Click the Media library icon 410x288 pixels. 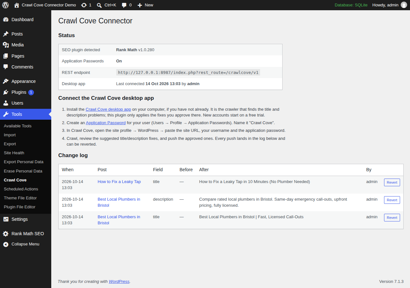coord(6,45)
